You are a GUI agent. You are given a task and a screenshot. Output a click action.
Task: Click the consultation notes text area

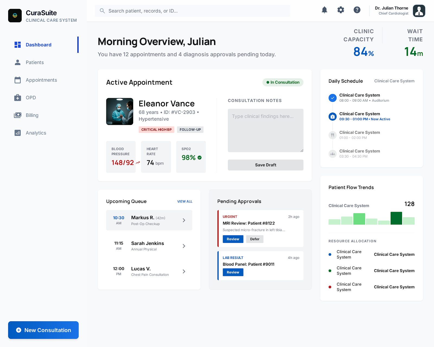[x=266, y=130]
